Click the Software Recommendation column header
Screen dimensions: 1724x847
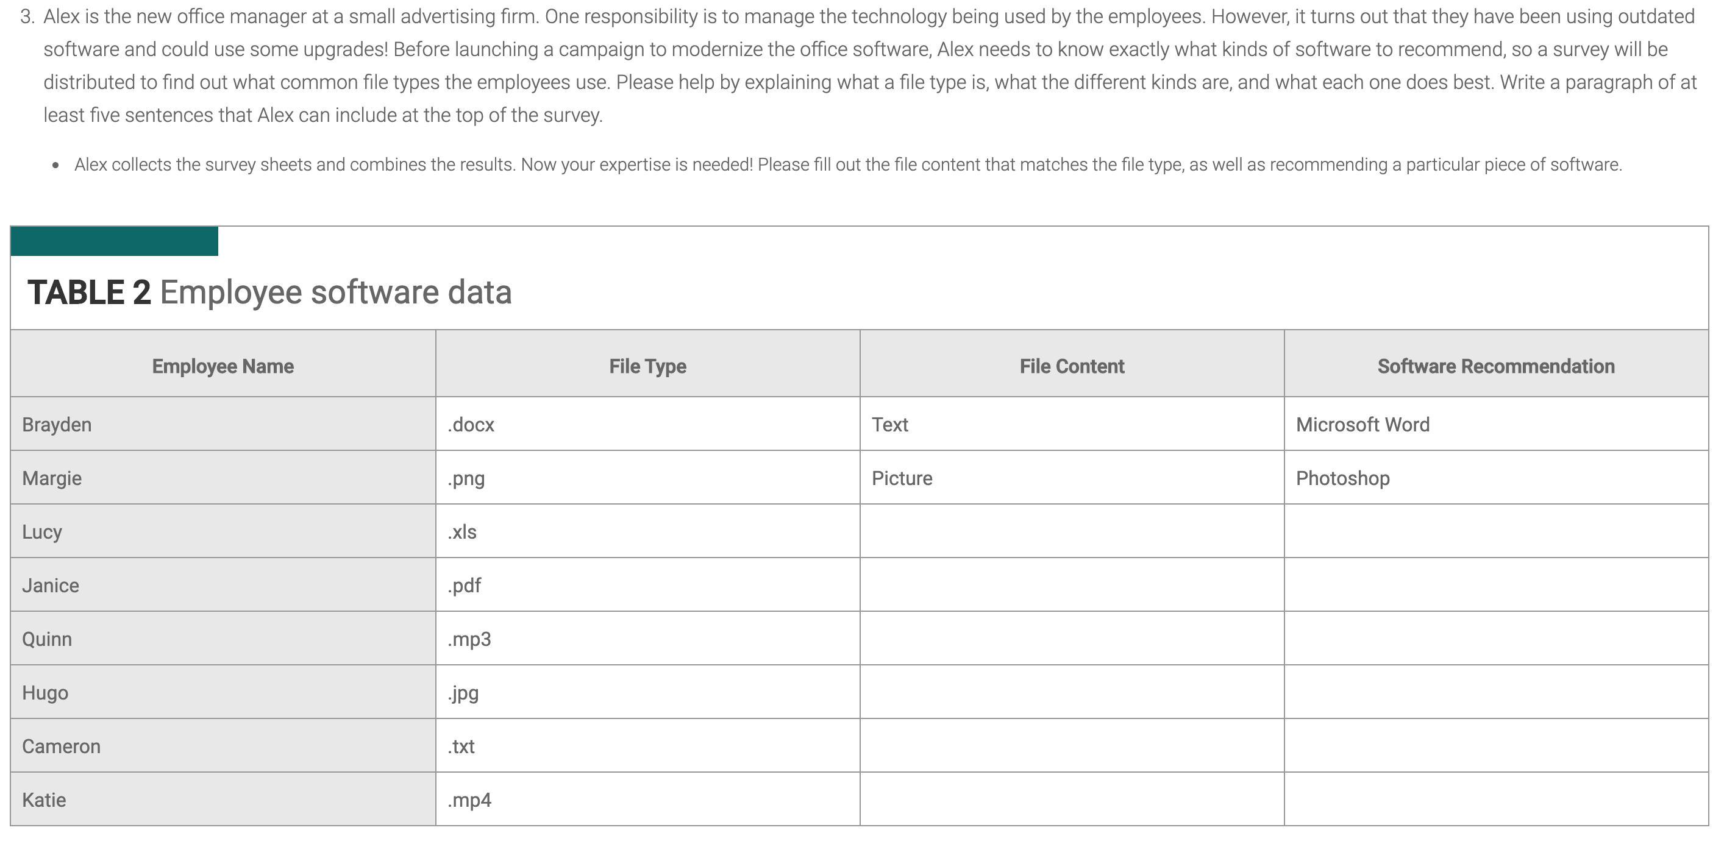(1496, 366)
